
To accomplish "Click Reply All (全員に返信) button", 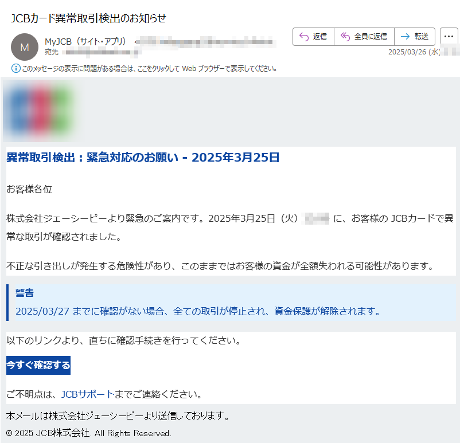I will pos(364,37).
